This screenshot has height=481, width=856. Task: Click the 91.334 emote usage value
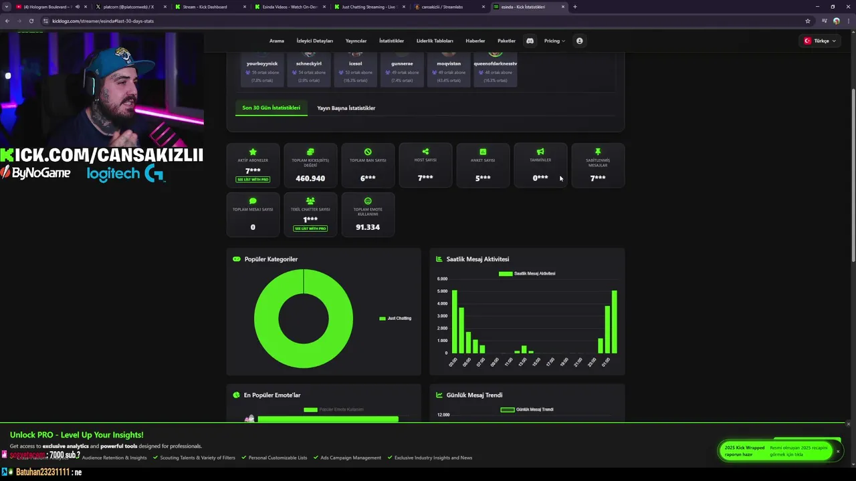368,227
